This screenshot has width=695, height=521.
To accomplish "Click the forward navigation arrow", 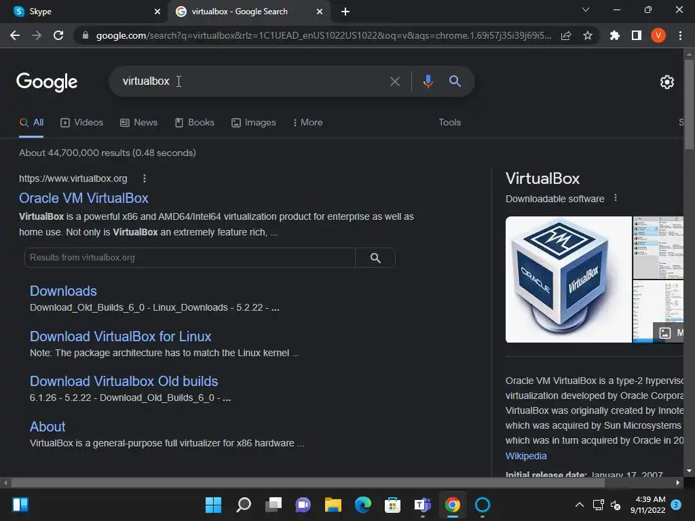I will pyautogui.click(x=37, y=35).
